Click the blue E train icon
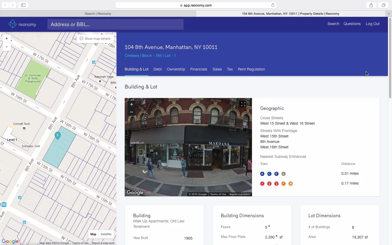This screenshot has width=392, height=245. [276, 174]
